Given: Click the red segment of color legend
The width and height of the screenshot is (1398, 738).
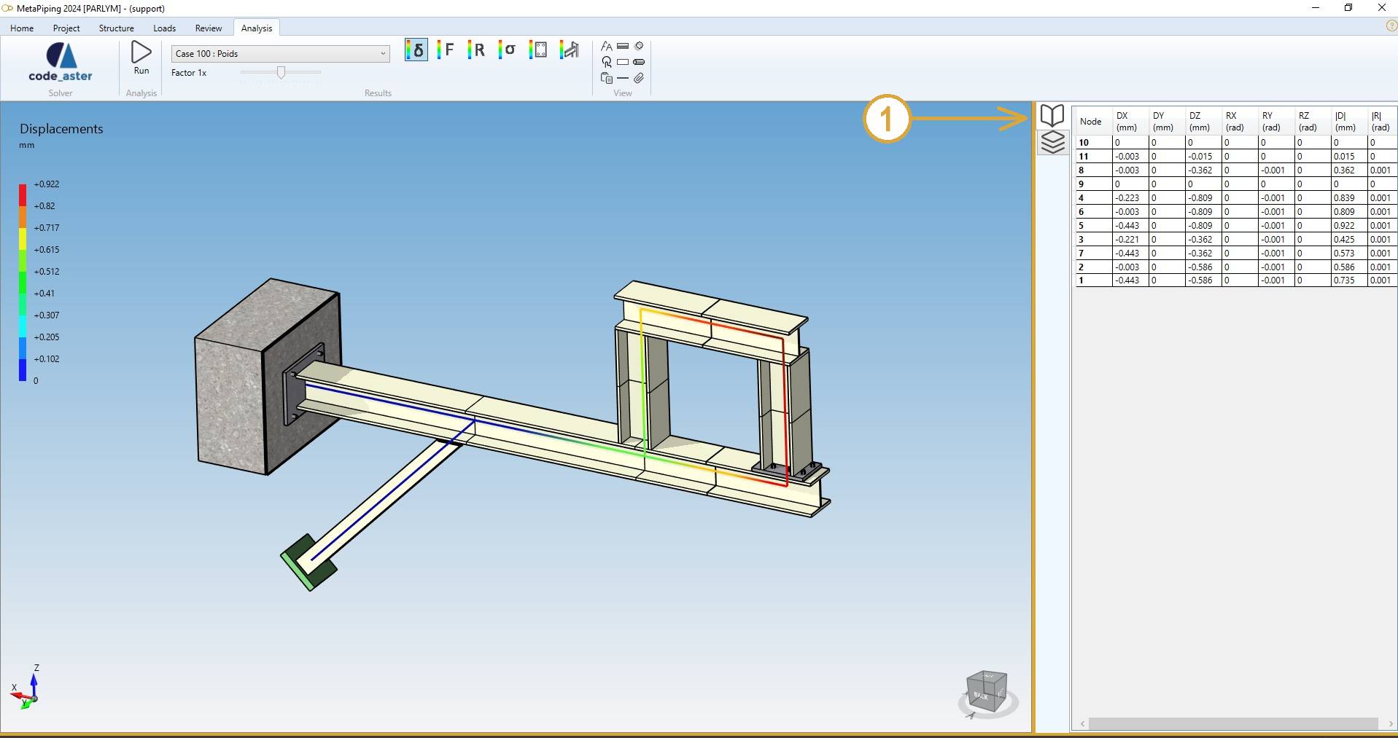Looking at the screenshot, I should pos(23,195).
